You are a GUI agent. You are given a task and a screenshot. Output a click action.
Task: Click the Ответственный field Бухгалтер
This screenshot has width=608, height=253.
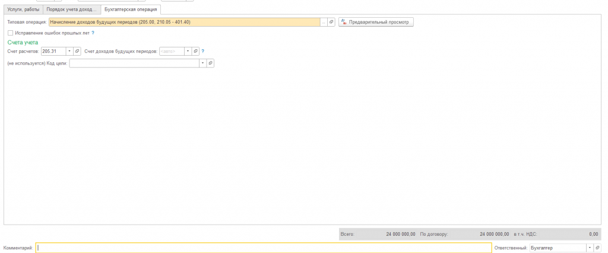(x=558, y=248)
